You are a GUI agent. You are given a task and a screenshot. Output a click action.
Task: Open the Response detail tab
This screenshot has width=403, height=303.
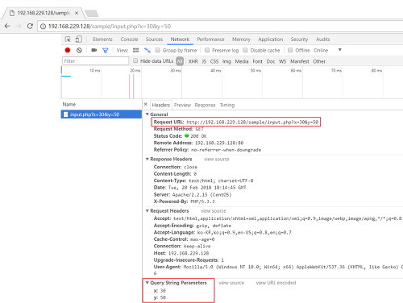205,105
